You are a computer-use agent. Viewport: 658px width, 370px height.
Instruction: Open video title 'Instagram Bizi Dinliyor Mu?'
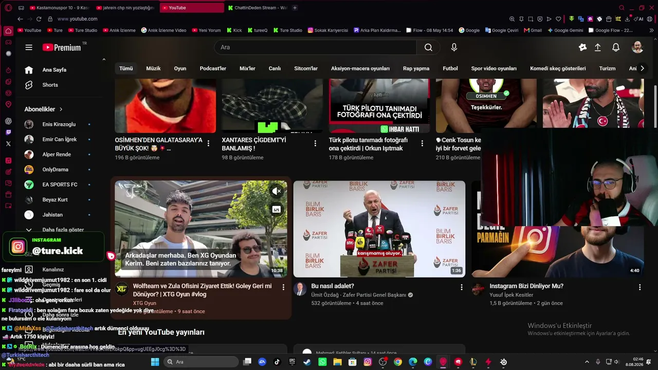(x=526, y=286)
